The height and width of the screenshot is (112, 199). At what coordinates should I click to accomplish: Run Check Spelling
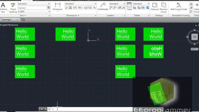click(x=13, y=8)
